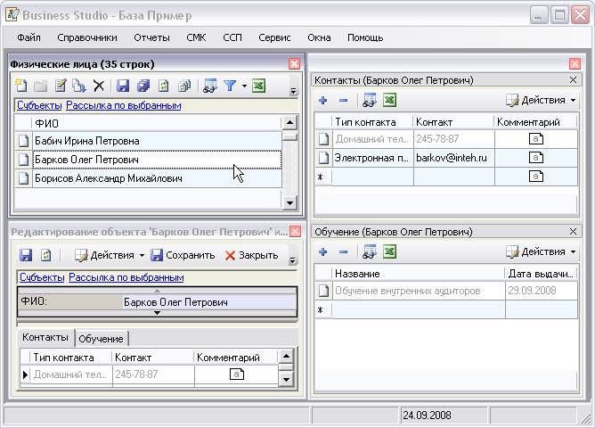Save all with stacked floppy icon in Физические лица
Viewport: 595px width, 428px height.
[x=143, y=86]
